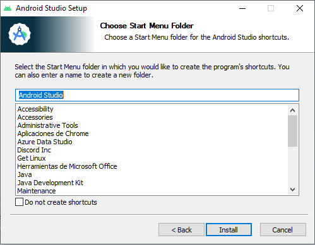Close the Android Studio Setup window
This screenshot has height=245, width=315.
pos(300,8)
